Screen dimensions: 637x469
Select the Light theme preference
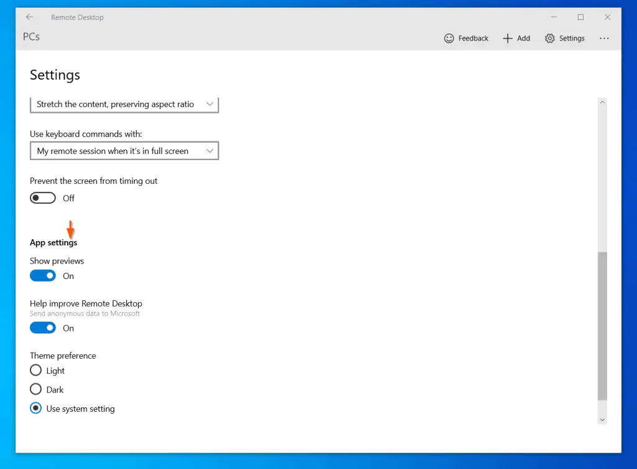(x=35, y=370)
